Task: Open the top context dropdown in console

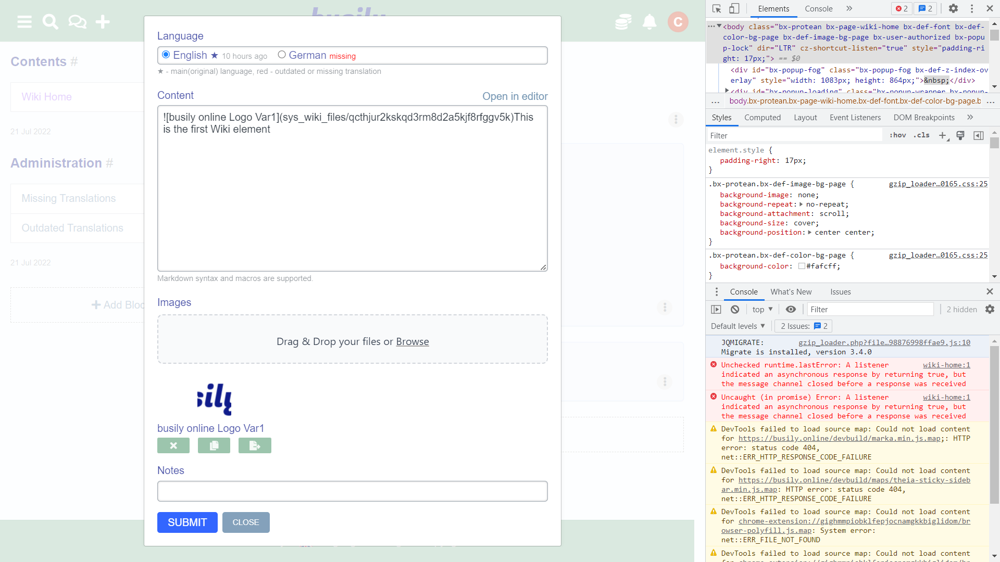Action: [762, 310]
